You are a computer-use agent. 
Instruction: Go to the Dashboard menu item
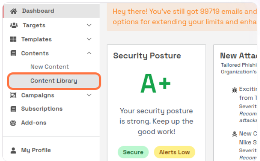(x=51, y=11)
